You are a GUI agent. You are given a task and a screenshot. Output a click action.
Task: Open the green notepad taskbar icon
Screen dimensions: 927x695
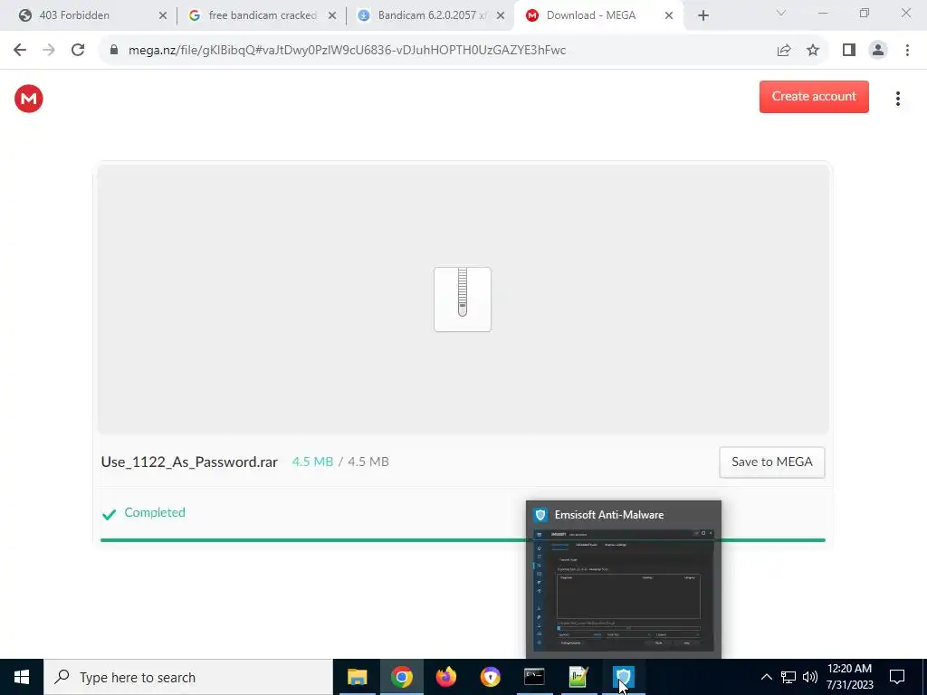click(x=578, y=677)
